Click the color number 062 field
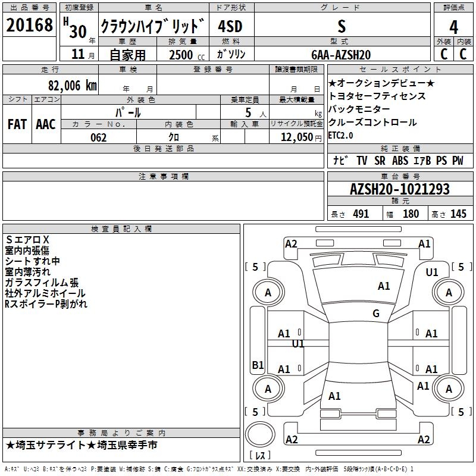The height and width of the screenshot is (476, 476). coord(99,137)
